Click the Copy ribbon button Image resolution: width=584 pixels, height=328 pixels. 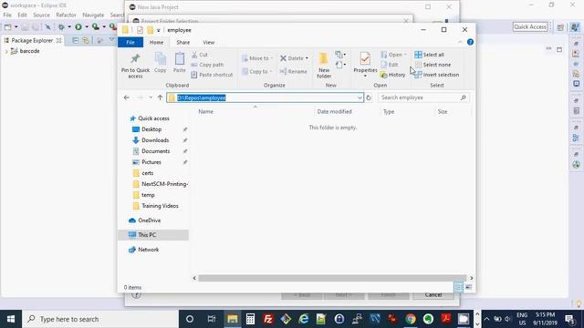tap(161, 63)
